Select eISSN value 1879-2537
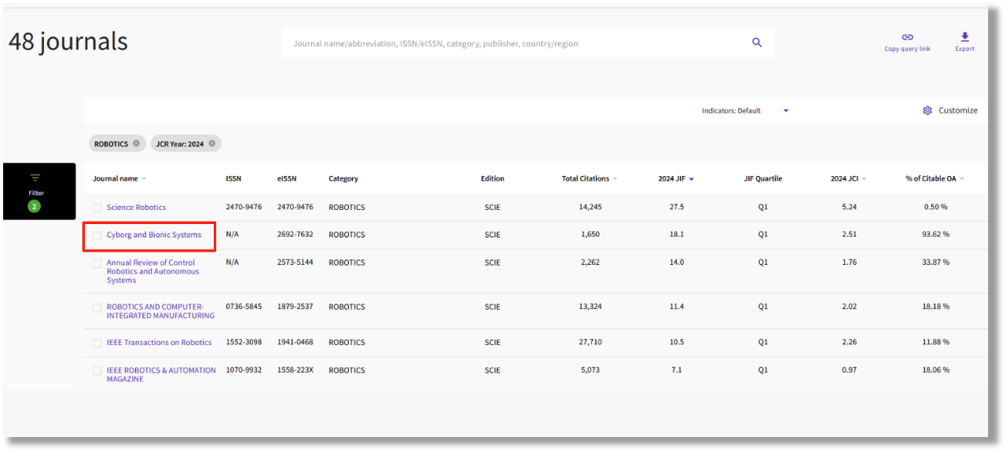Viewport: 1006px width, 452px height. pos(295,307)
